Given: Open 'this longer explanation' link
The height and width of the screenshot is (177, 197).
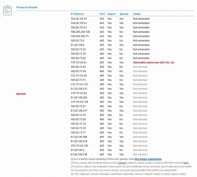Looking at the screenshot, I should (148, 159).
